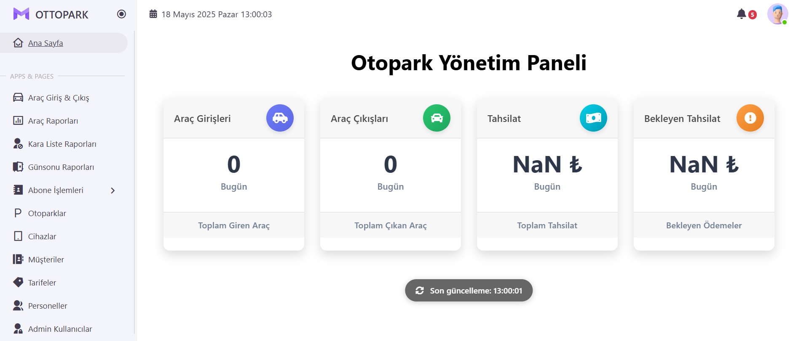Click the OTTOPARK logo icon
The image size is (801, 341).
tap(21, 14)
